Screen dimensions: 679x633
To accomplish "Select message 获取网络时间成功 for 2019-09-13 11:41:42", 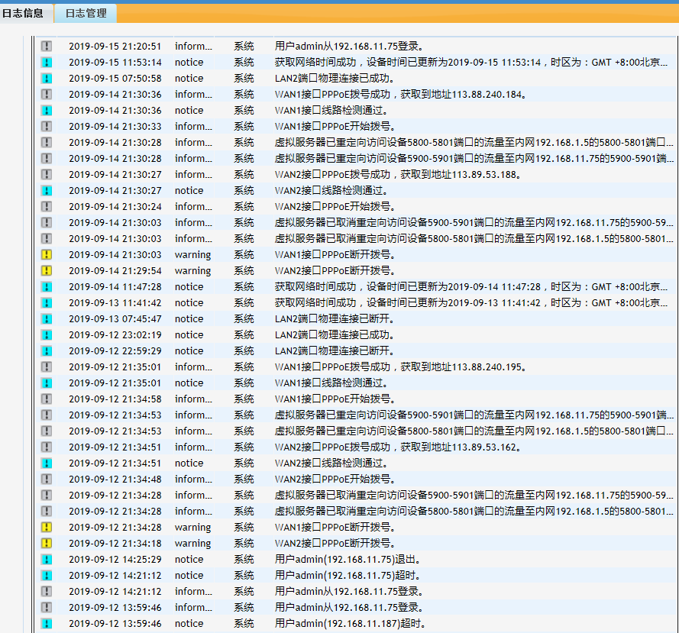I will point(471,302).
